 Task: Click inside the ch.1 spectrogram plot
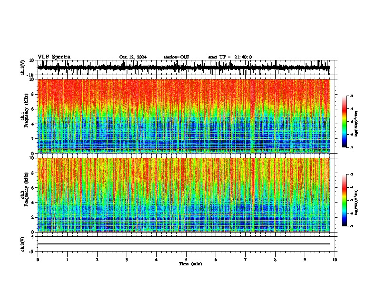183,116
